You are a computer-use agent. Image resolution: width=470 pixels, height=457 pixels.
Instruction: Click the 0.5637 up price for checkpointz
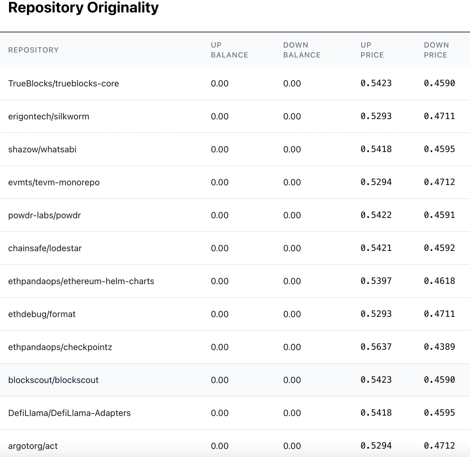(x=376, y=347)
